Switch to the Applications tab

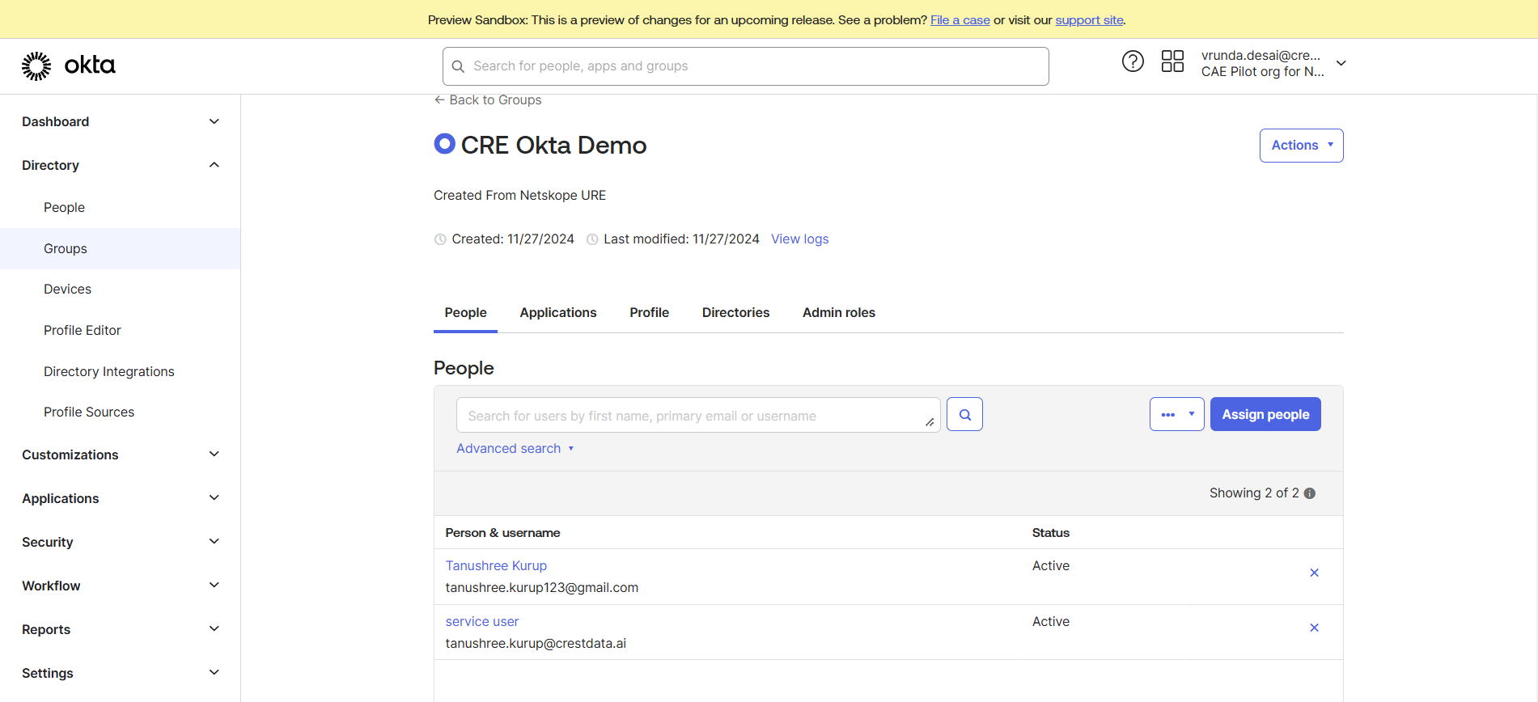[558, 313]
